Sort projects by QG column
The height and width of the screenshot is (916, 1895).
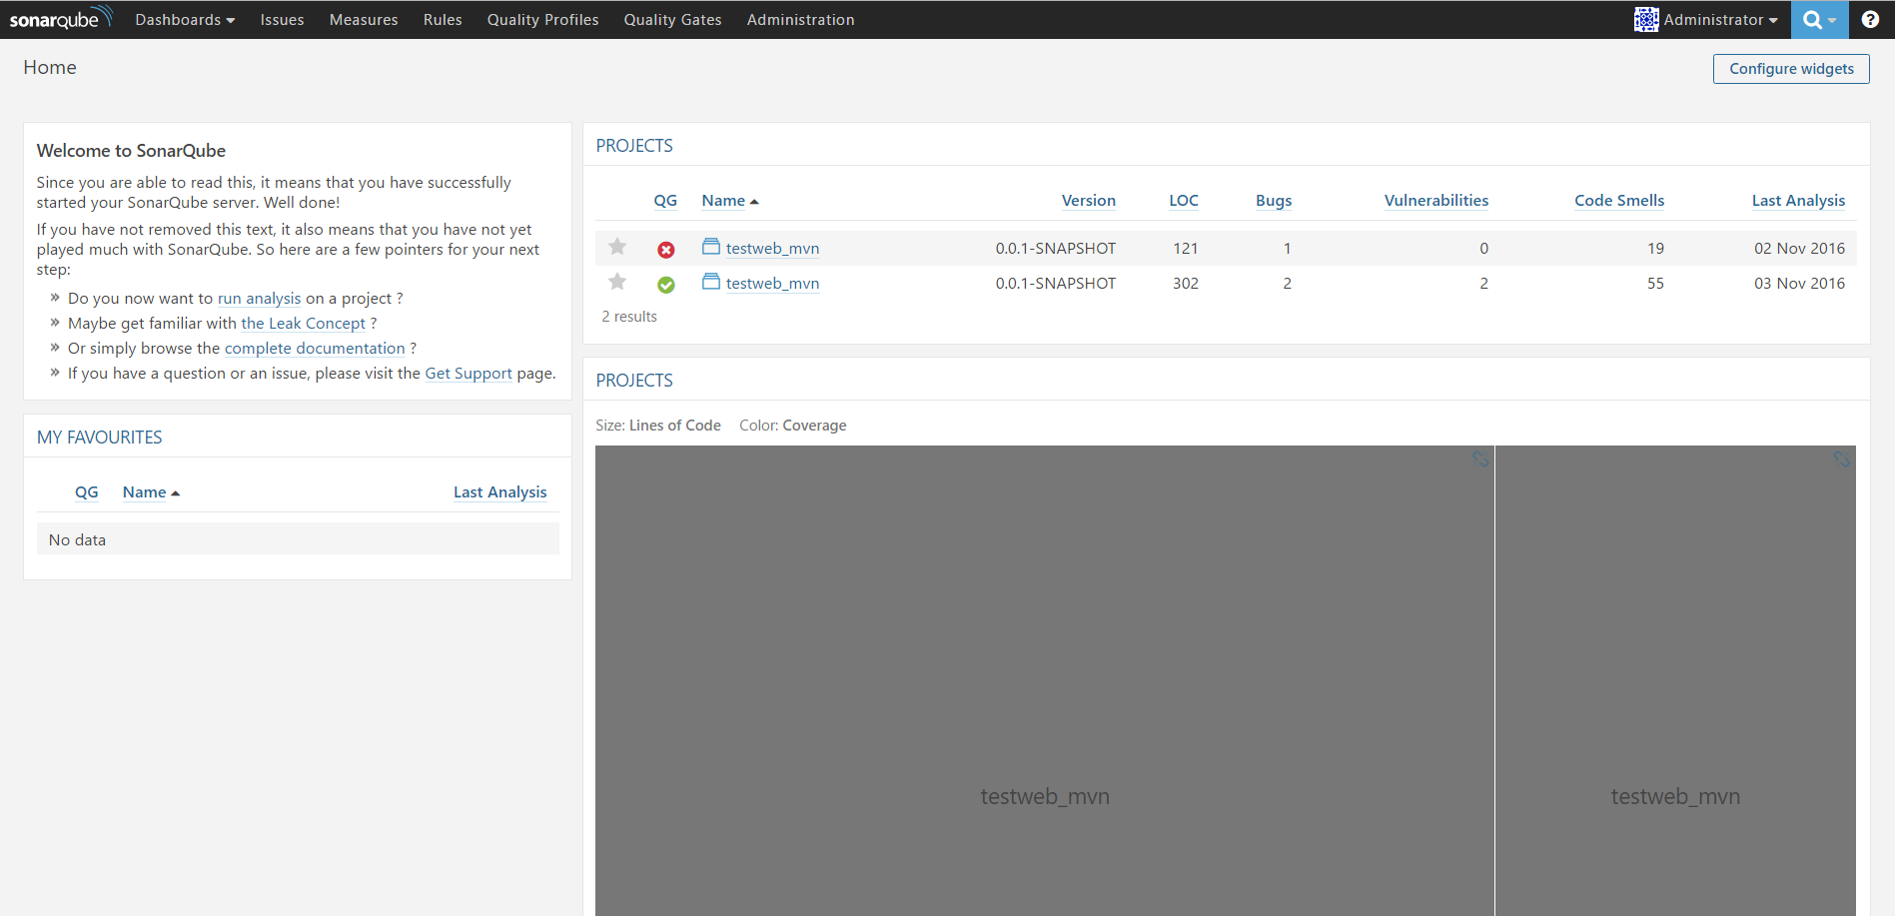[665, 201]
